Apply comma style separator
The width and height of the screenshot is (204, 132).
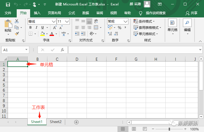125,27
